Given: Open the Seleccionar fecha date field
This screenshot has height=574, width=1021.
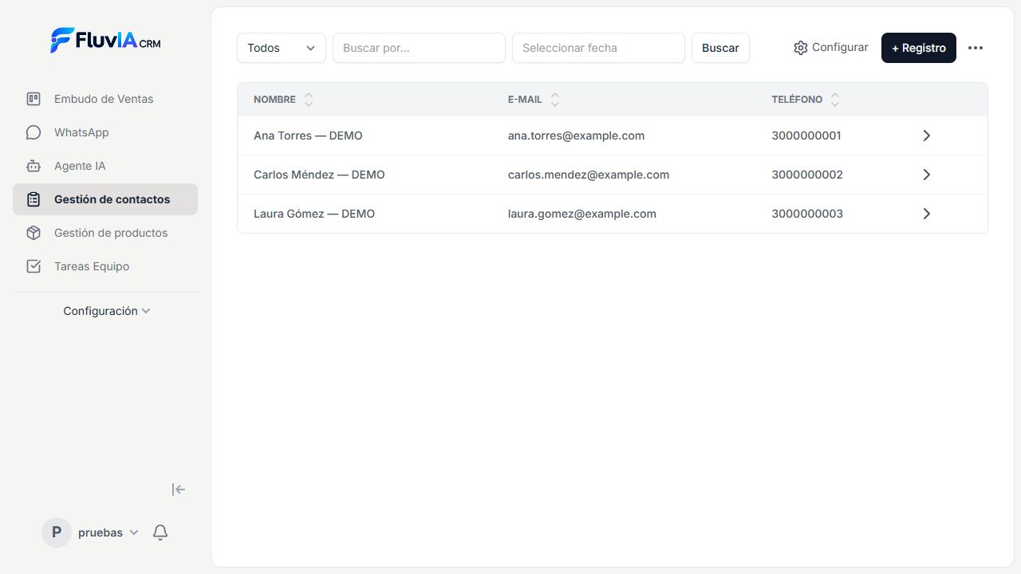Looking at the screenshot, I should pos(598,48).
